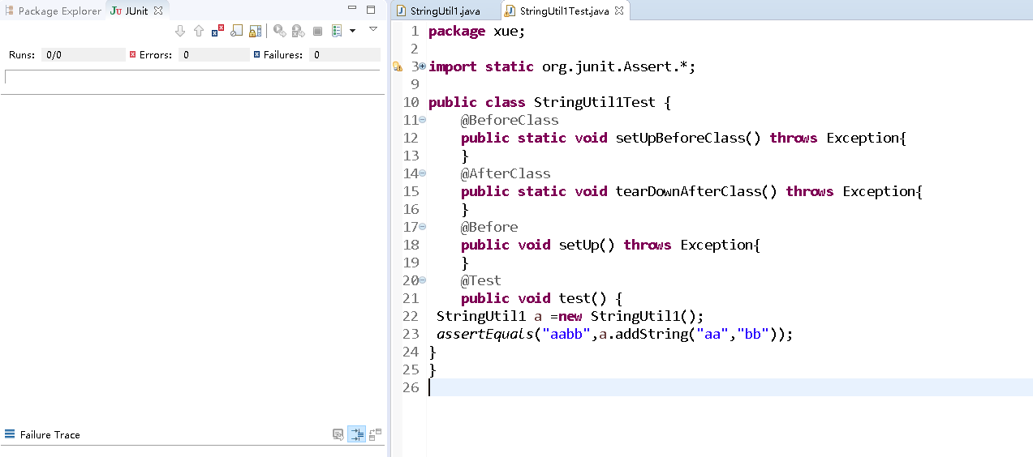Click the Failure Trace header icon
This screenshot has height=457, width=1033.
tap(10, 434)
